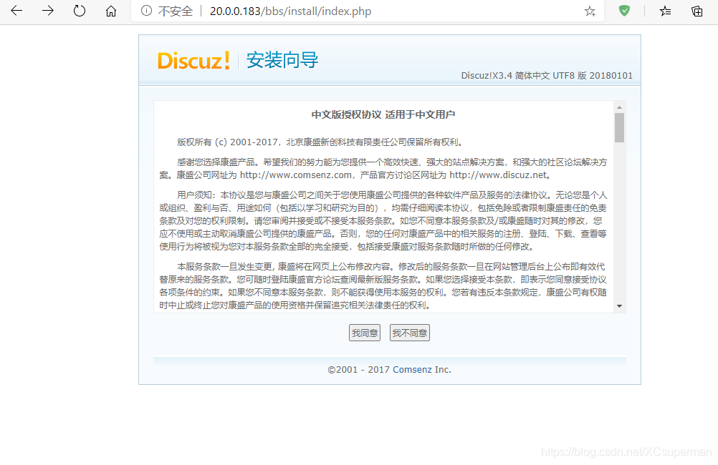718x465 pixels.
Task: Add this page to favorites star
Action: 590,11
